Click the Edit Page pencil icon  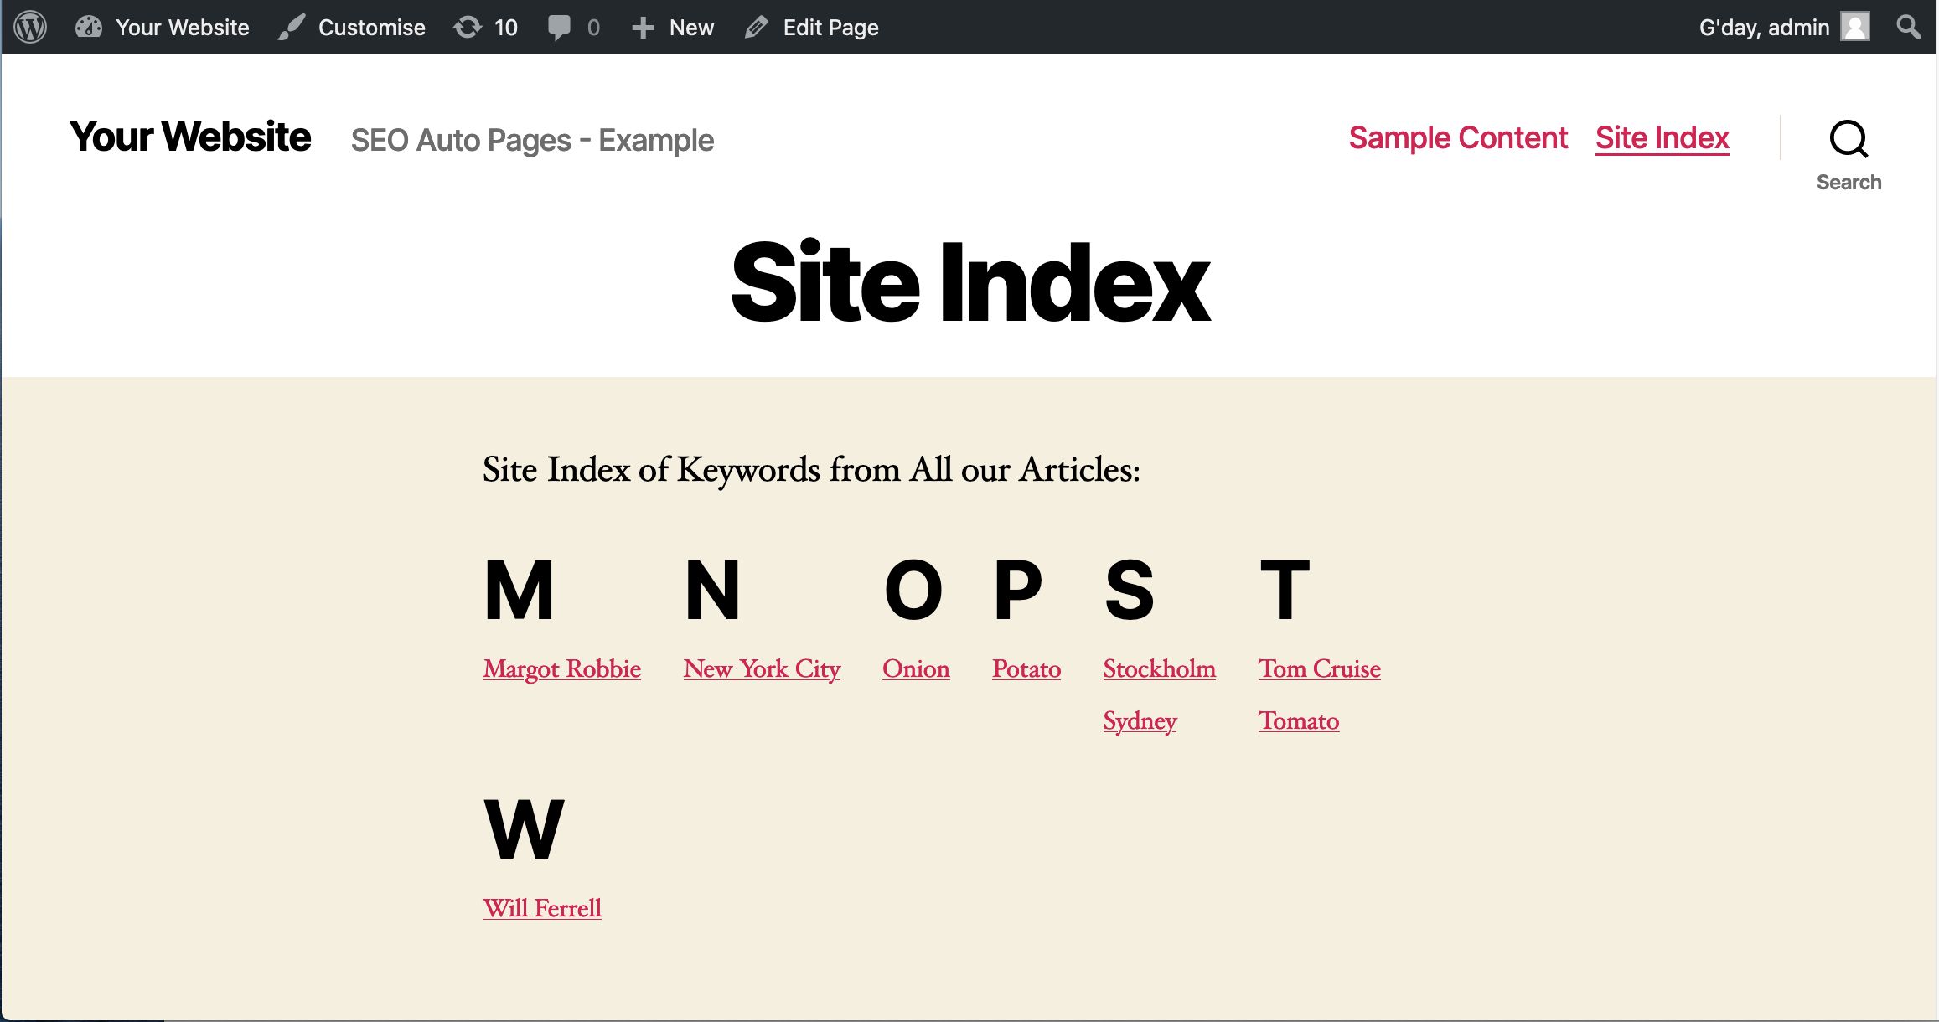click(756, 27)
